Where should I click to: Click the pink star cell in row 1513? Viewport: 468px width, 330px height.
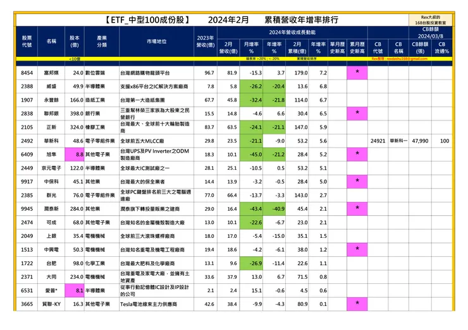click(x=357, y=250)
